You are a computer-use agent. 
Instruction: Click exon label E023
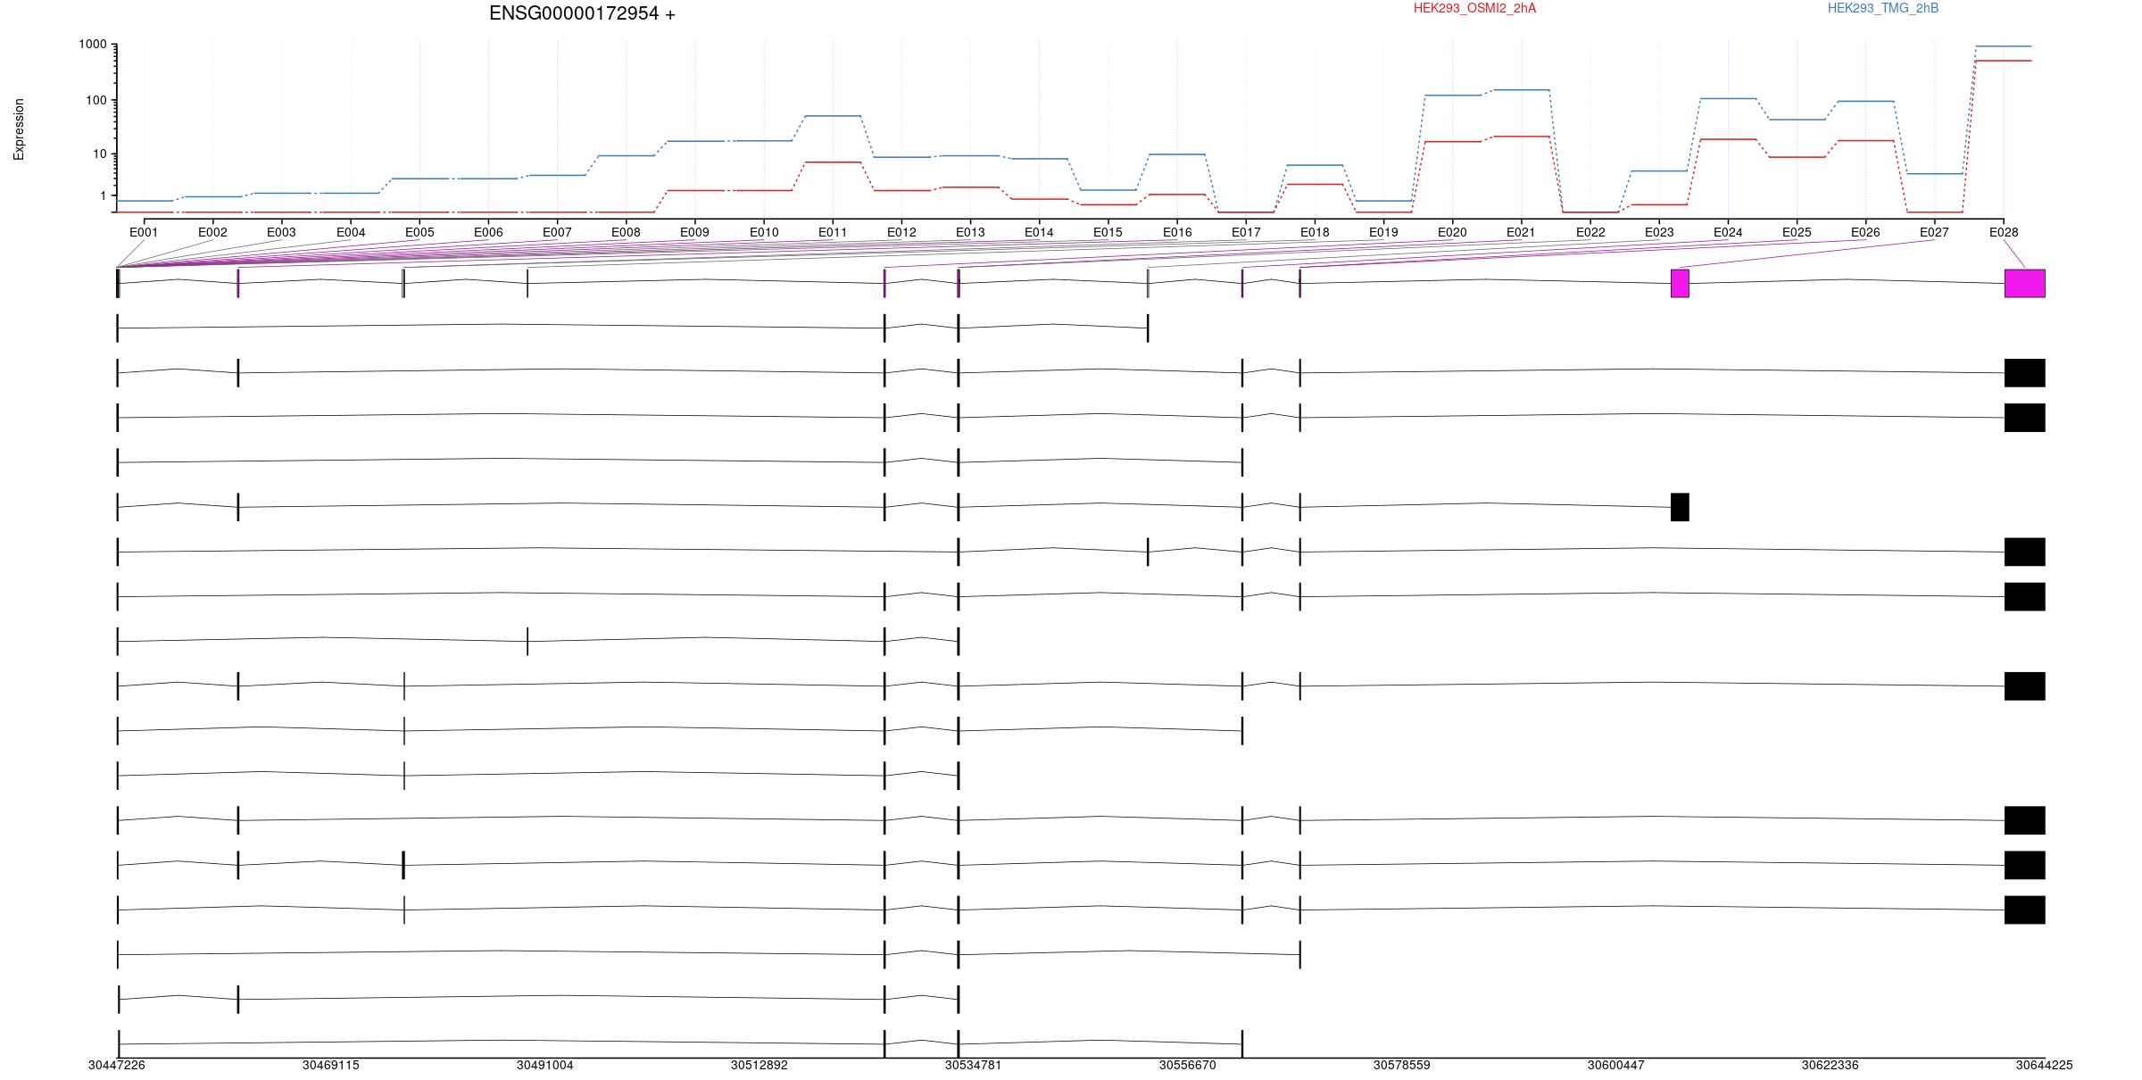tap(1659, 232)
